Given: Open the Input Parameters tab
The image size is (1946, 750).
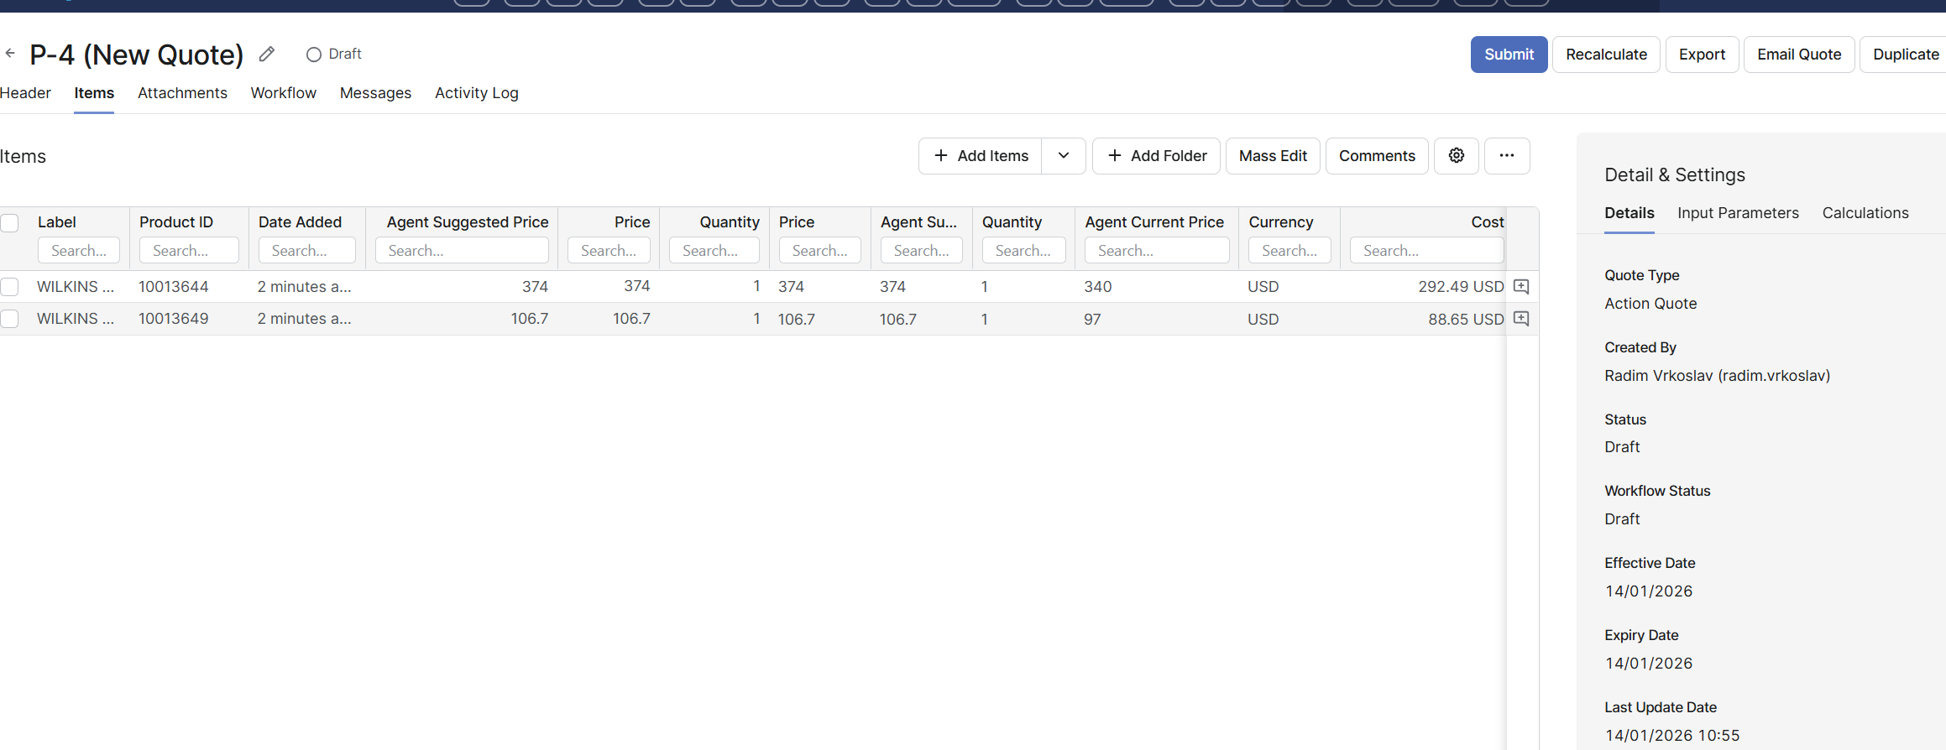Looking at the screenshot, I should (1737, 213).
